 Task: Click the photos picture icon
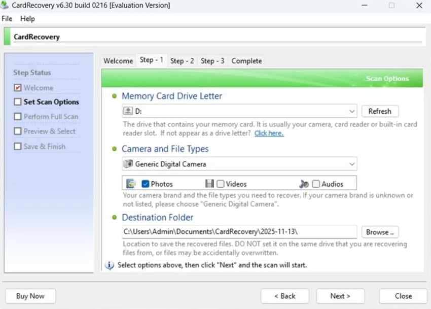point(131,184)
